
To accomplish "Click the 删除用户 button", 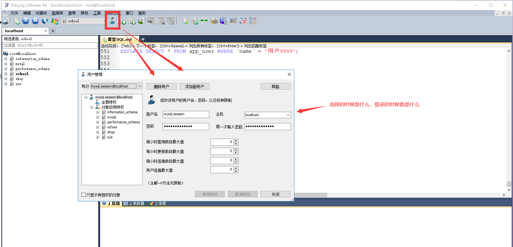I will [162, 86].
